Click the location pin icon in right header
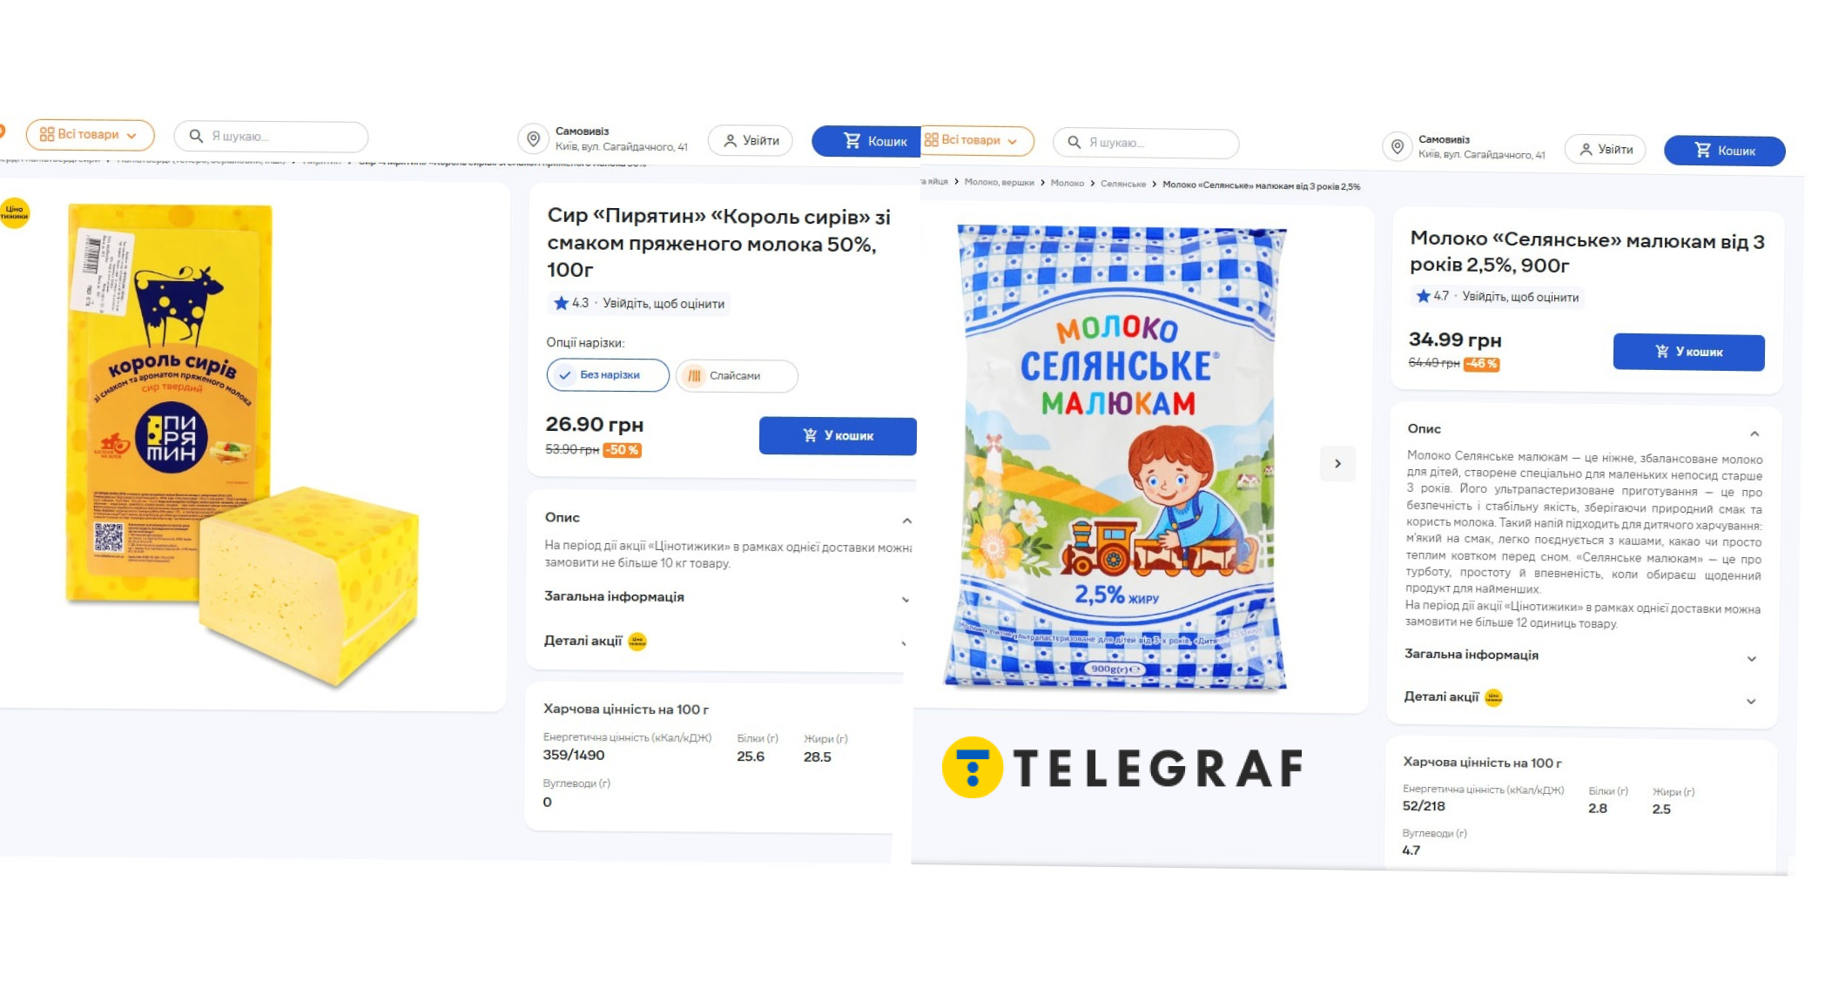1832x995 pixels. [x=1397, y=147]
